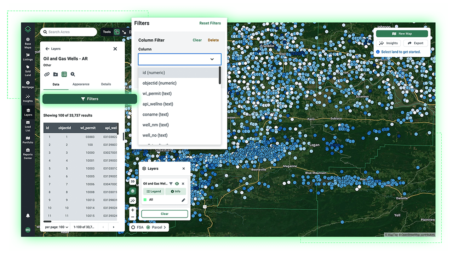Toggle 3D map view
Screen dimensions: 453x255
pos(133,182)
